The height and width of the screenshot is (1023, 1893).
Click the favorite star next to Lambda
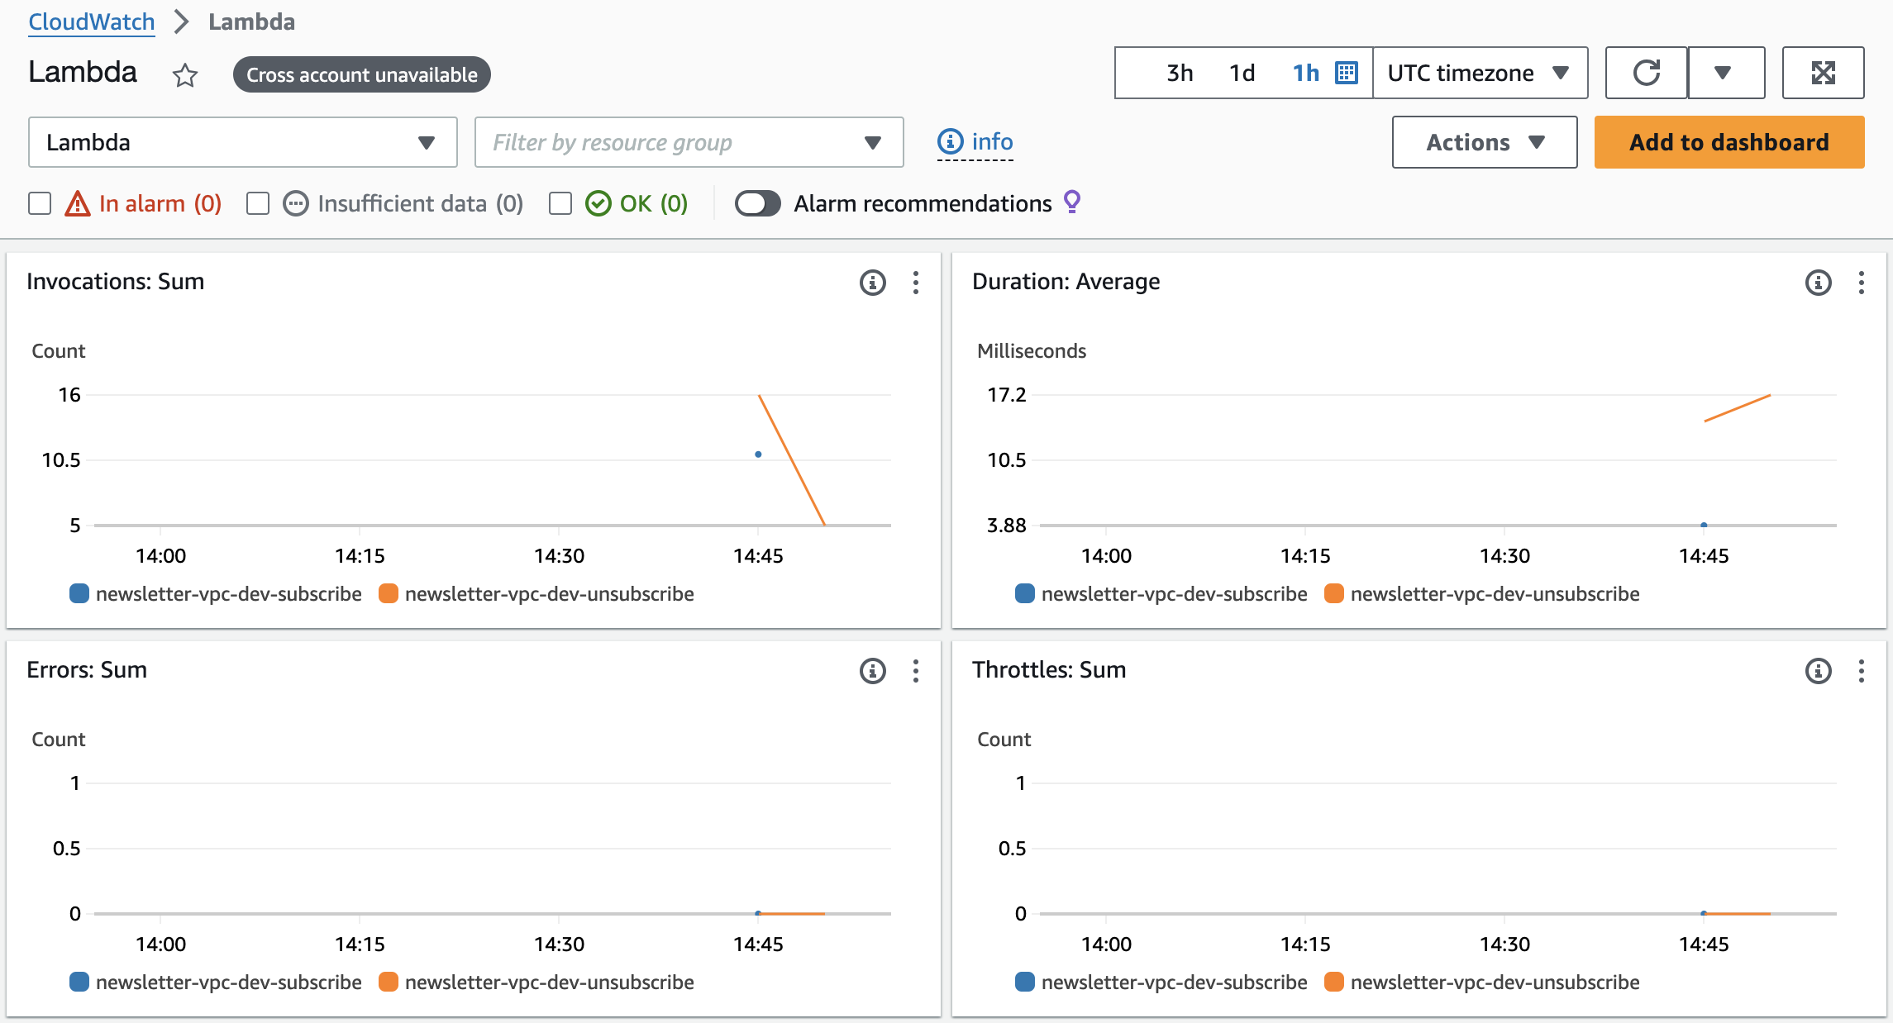point(185,75)
